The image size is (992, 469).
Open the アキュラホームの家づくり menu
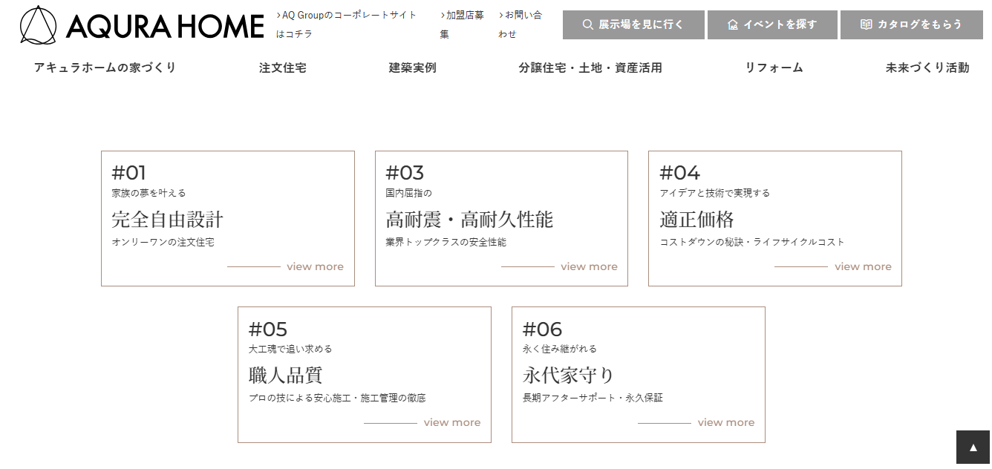[105, 68]
